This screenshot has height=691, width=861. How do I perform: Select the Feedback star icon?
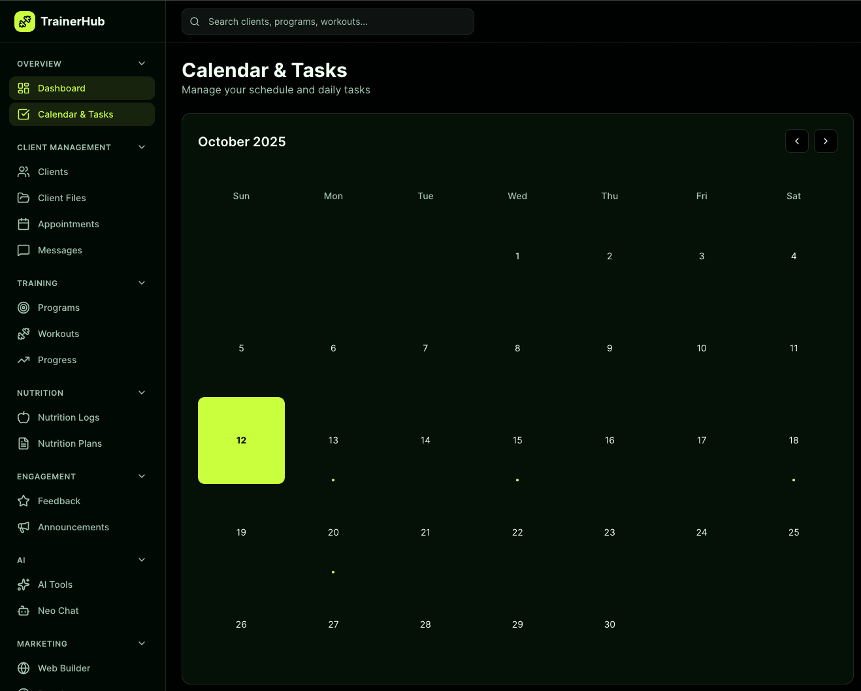pos(24,500)
